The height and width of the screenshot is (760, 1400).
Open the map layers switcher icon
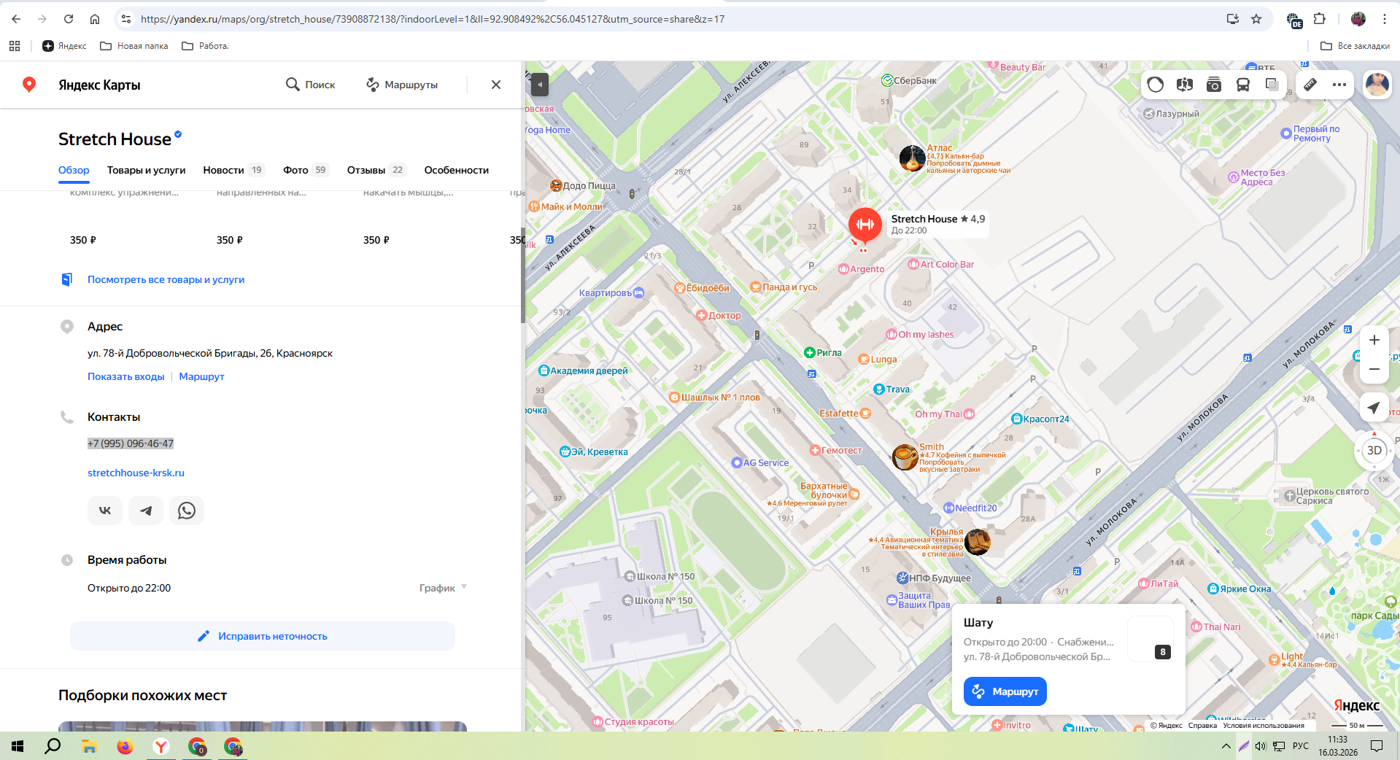point(1272,85)
